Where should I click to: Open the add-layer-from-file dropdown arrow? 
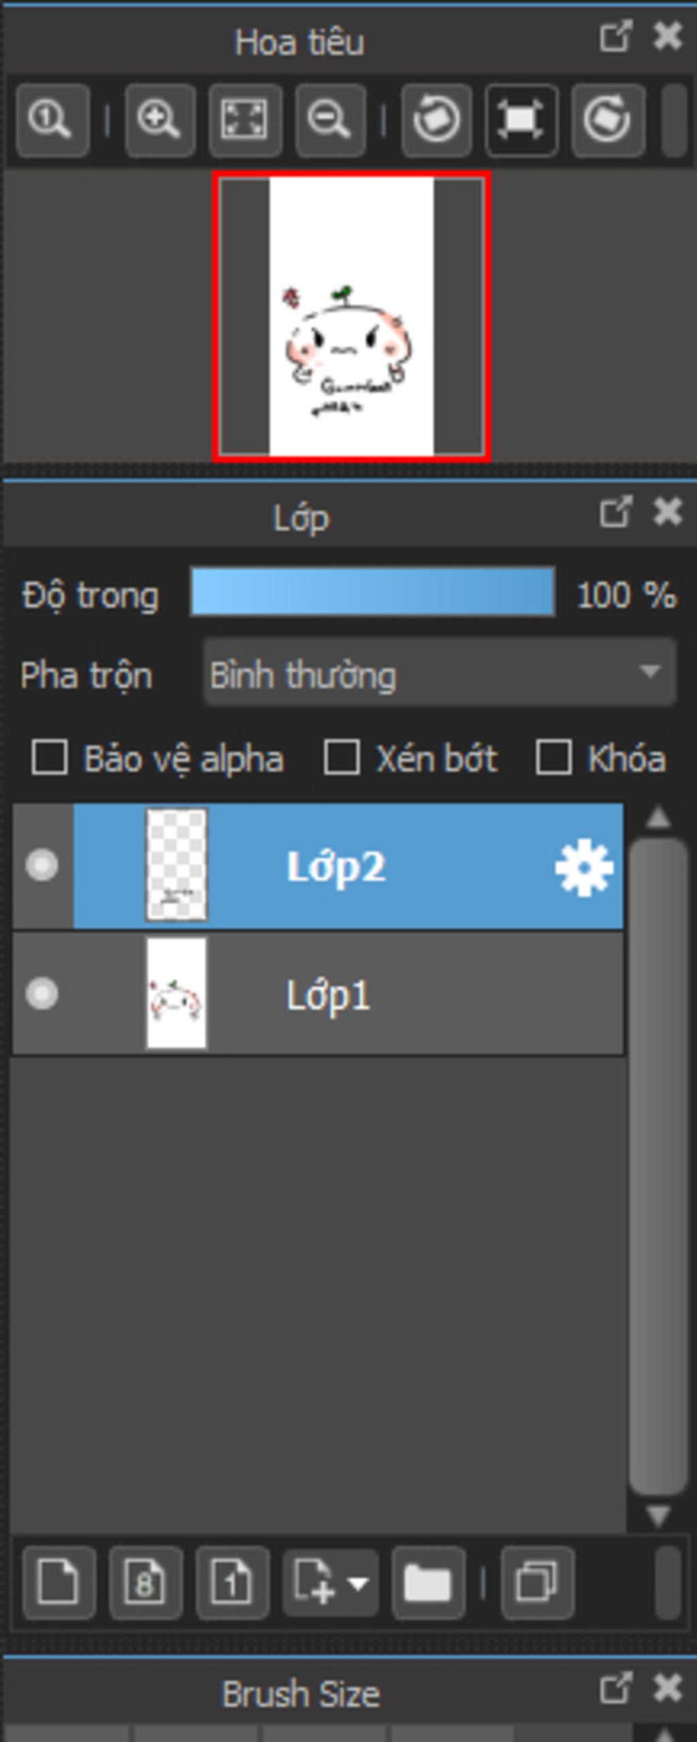pos(358,1583)
